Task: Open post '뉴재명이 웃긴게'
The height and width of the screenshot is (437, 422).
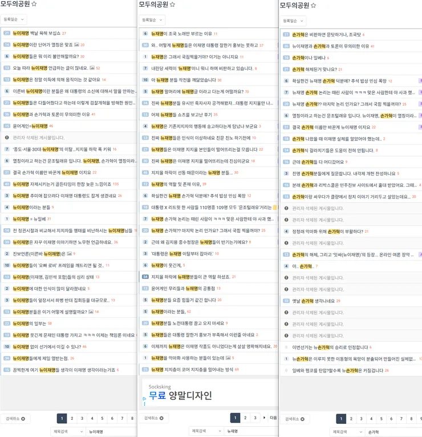Action: point(167,265)
